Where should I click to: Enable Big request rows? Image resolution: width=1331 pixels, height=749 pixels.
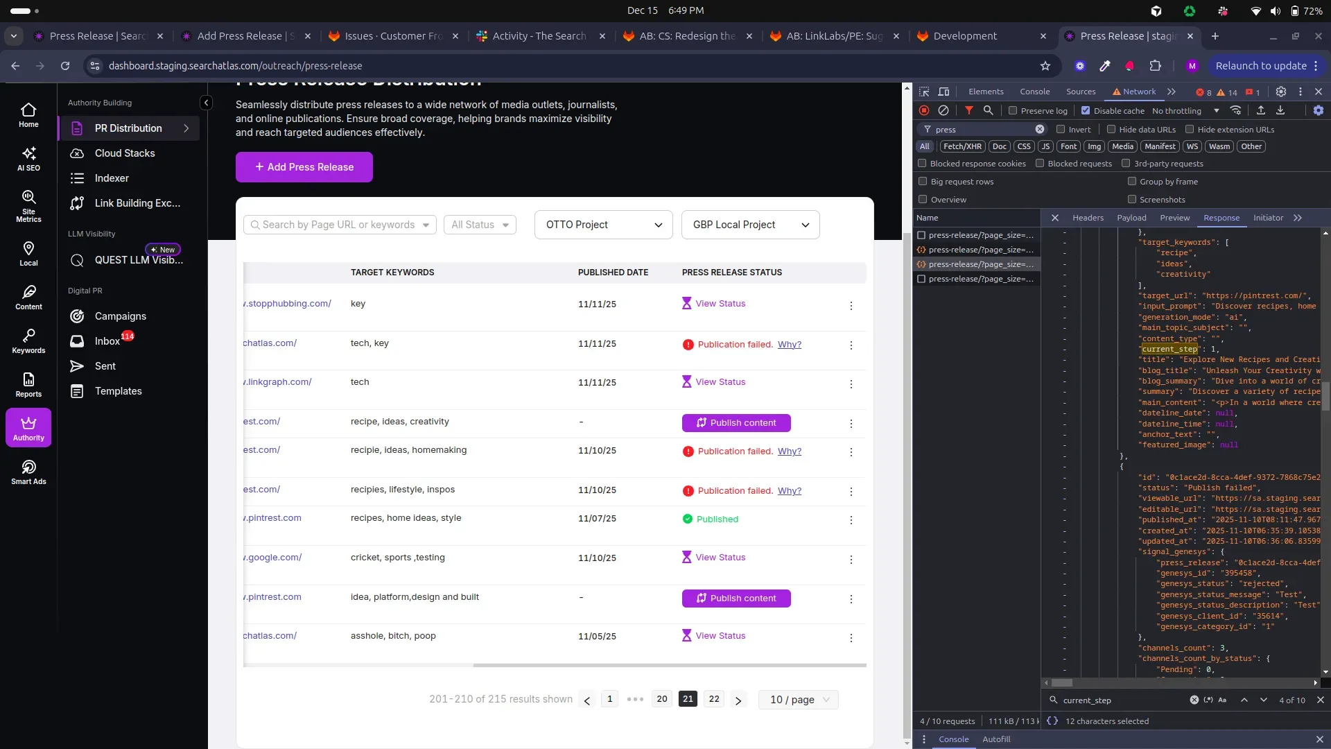coord(923,181)
